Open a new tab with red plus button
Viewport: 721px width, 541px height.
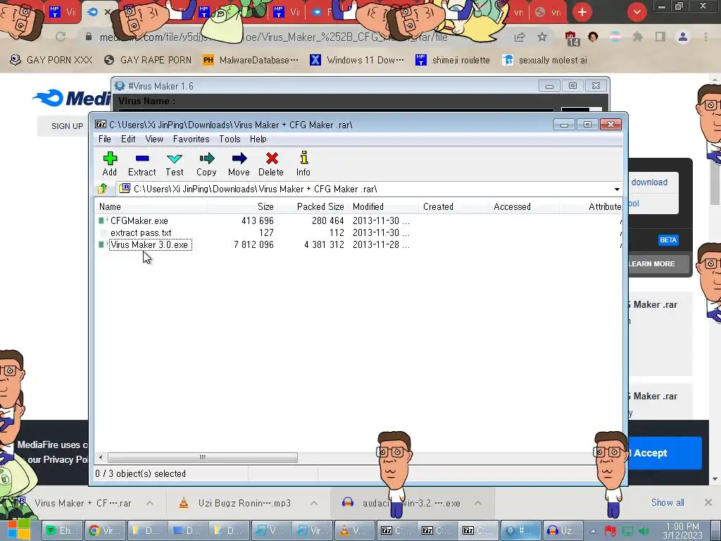pos(582,12)
